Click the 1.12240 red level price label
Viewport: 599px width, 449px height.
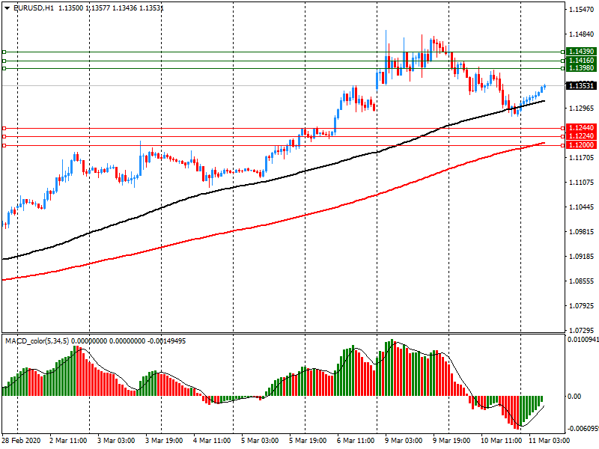581,136
